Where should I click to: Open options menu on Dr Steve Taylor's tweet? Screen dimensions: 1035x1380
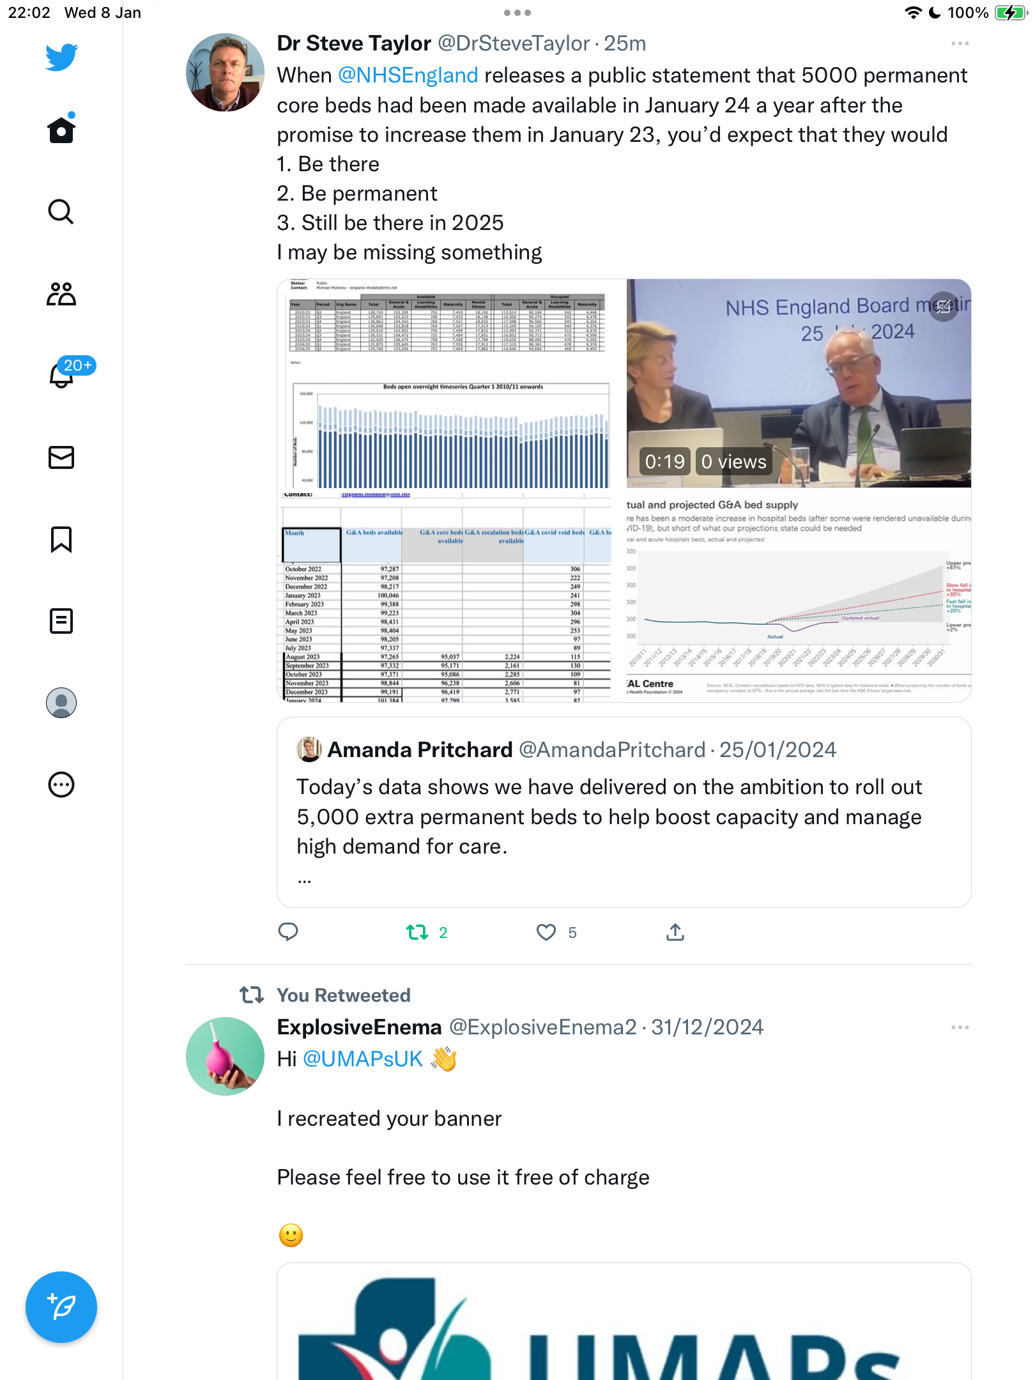coord(960,43)
